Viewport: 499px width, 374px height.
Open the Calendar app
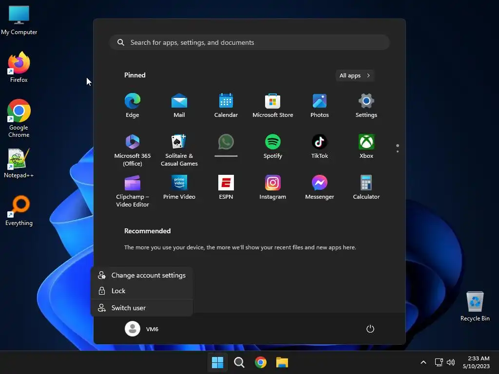pos(226,106)
